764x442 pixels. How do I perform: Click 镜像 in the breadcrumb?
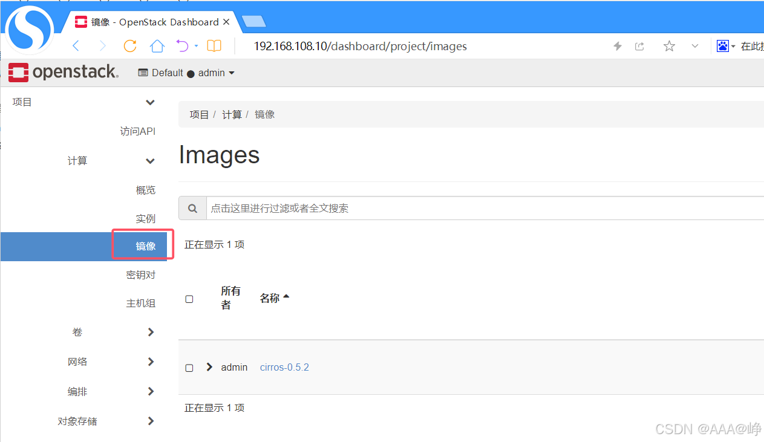(x=264, y=114)
